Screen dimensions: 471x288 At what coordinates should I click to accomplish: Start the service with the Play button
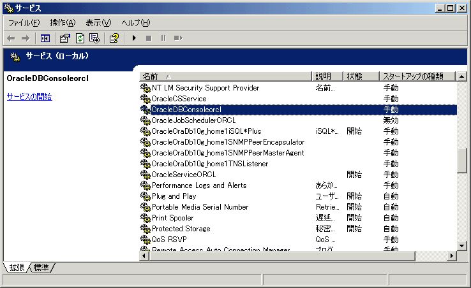click(134, 38)
